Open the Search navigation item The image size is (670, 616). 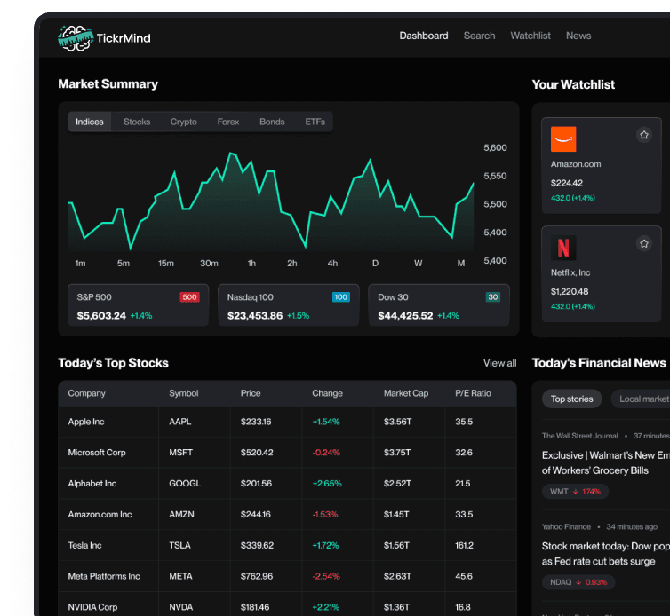click(479, 36)
